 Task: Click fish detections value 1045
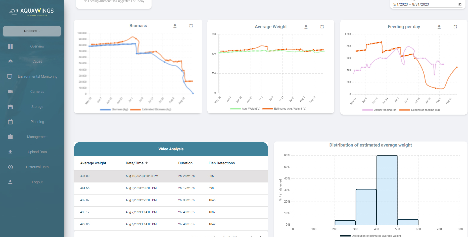[212, 200]
